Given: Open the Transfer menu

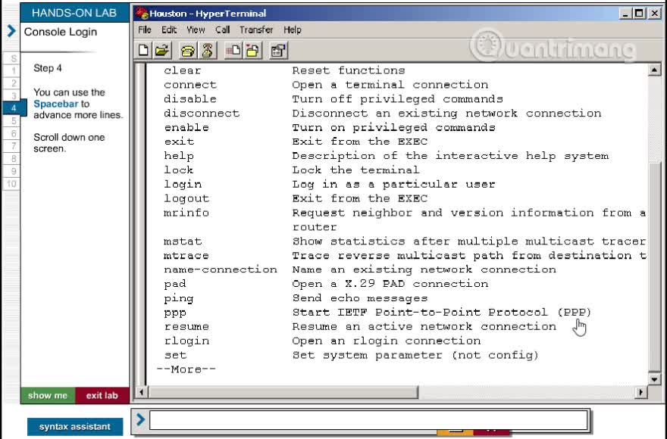Looking at the screenshot, I should click(256, 30).
